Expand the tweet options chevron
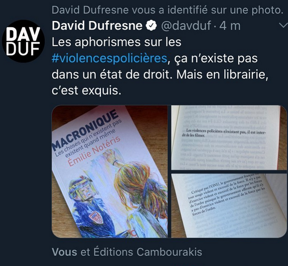 point(283,26)
